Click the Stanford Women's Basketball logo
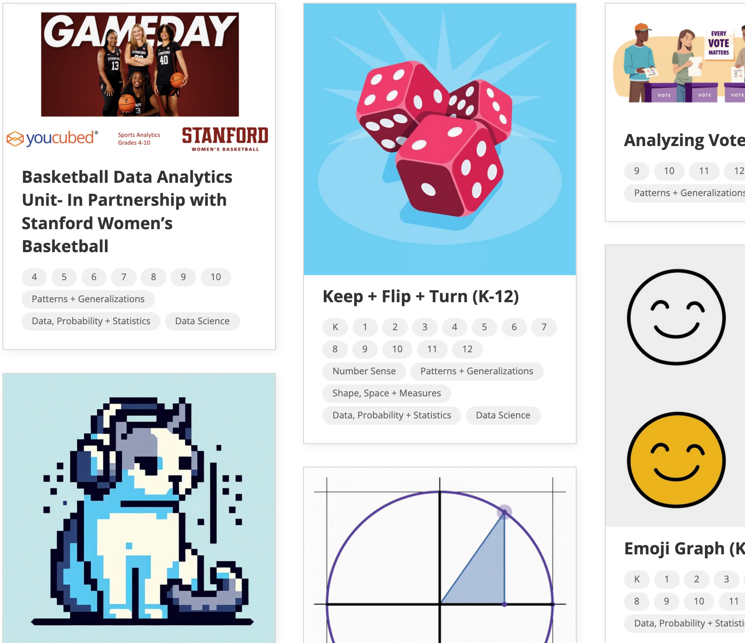This screenshot has height=643, width=745. pos(225,139)
